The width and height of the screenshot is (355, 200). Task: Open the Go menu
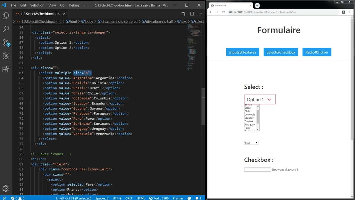tap(62, 5)
